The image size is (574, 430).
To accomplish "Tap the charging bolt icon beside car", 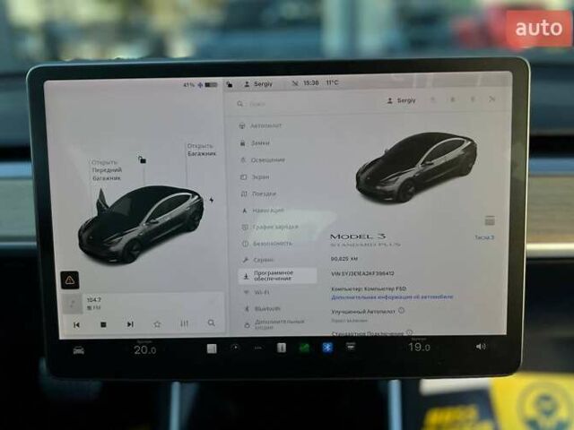I will [212, 200].
